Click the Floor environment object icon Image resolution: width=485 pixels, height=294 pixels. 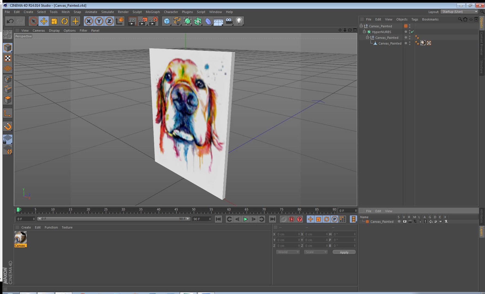[219, 21]
